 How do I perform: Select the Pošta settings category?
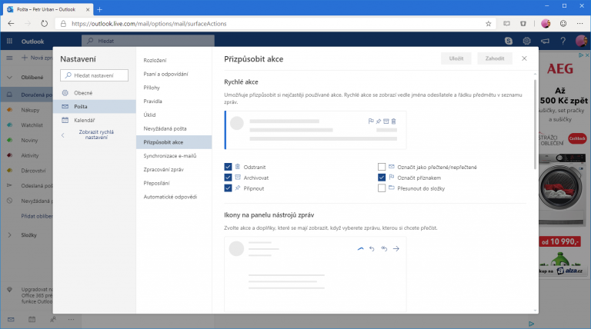94,107
